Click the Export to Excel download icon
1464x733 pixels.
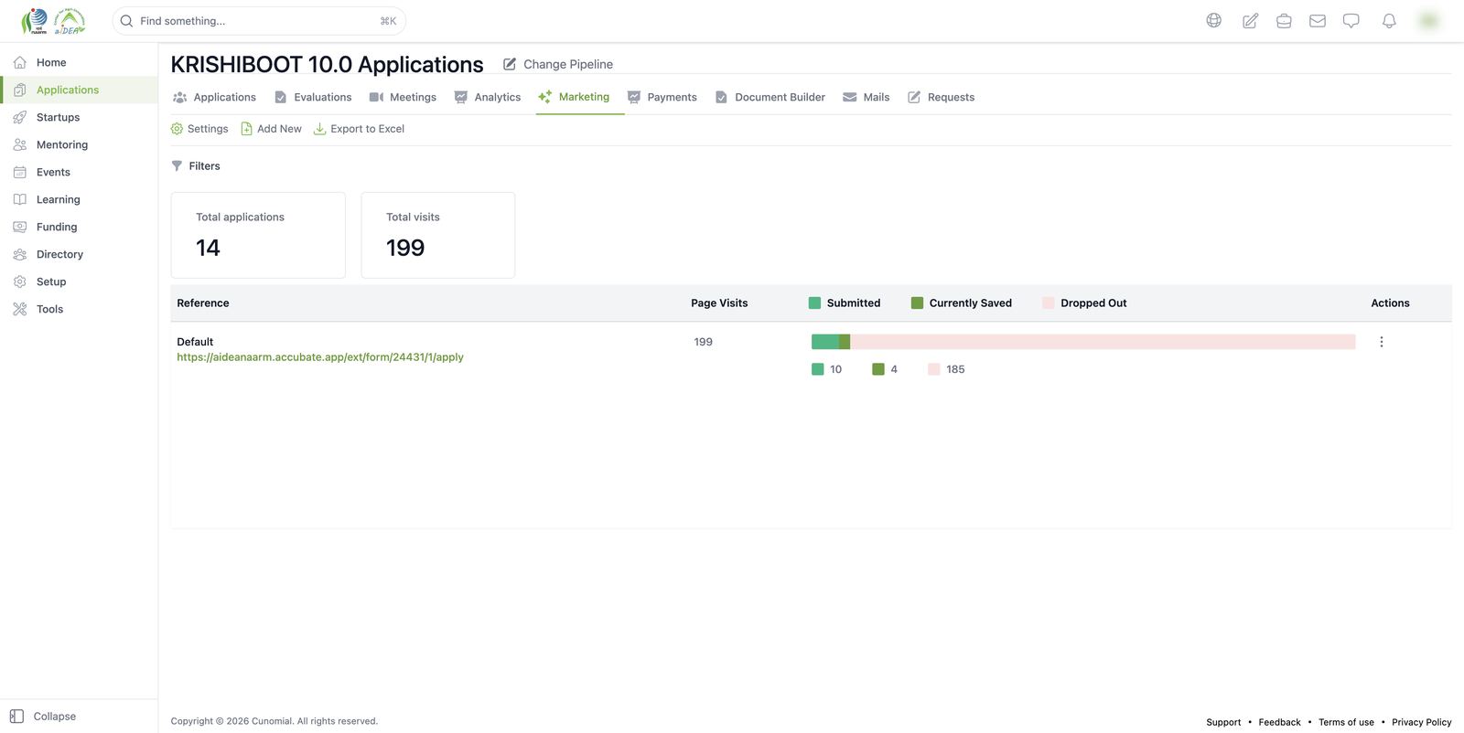(x=319, y=129)
